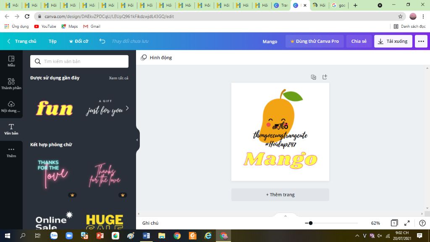Image resolution: width=430 pixels, height=242 pixels.
Task: Select the yellow fun text style
Action: click(x=55, y=108)
